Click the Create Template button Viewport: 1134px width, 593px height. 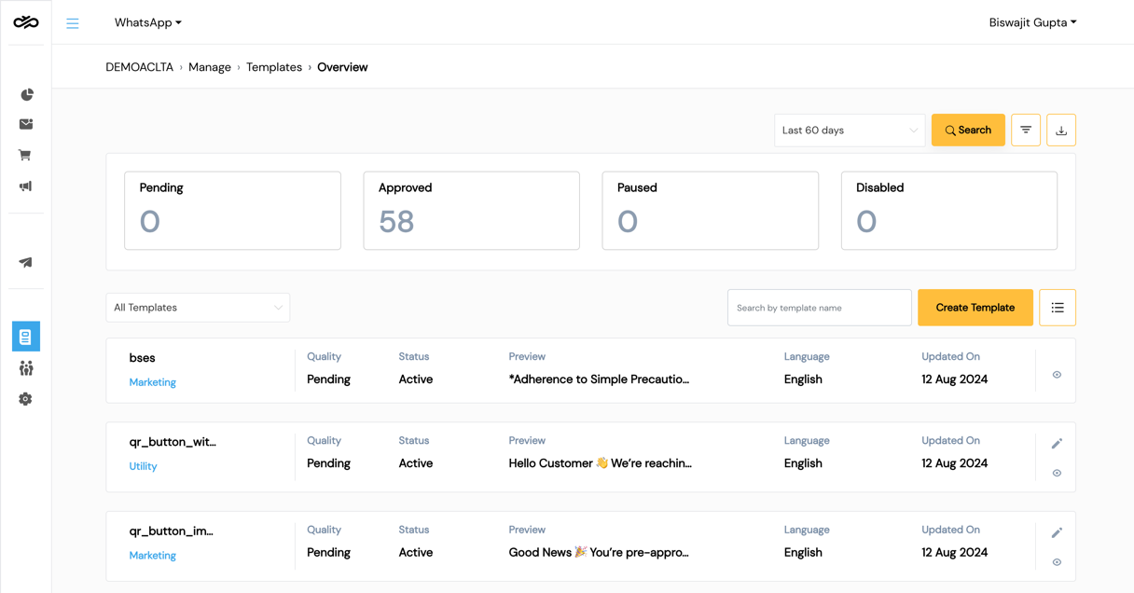975,308
